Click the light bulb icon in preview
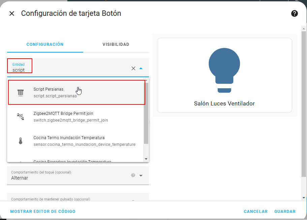Image resolution: width=307 pixels, height=220 pixels. 224,70
